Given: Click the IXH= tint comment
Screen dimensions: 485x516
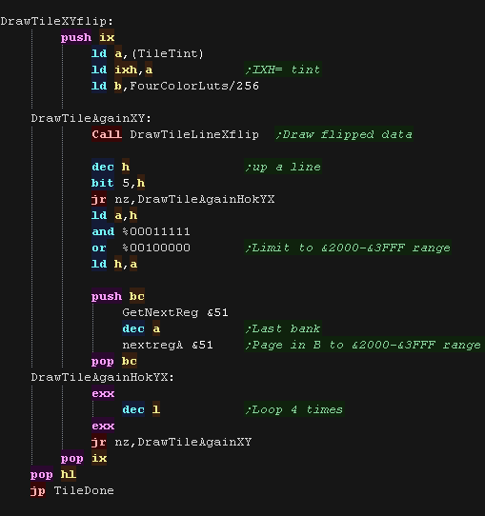Looking at the screenshot, I should click(283, 69).
